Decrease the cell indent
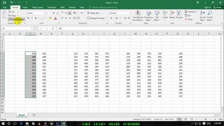The image size is (224, 126). click(75, 18)
